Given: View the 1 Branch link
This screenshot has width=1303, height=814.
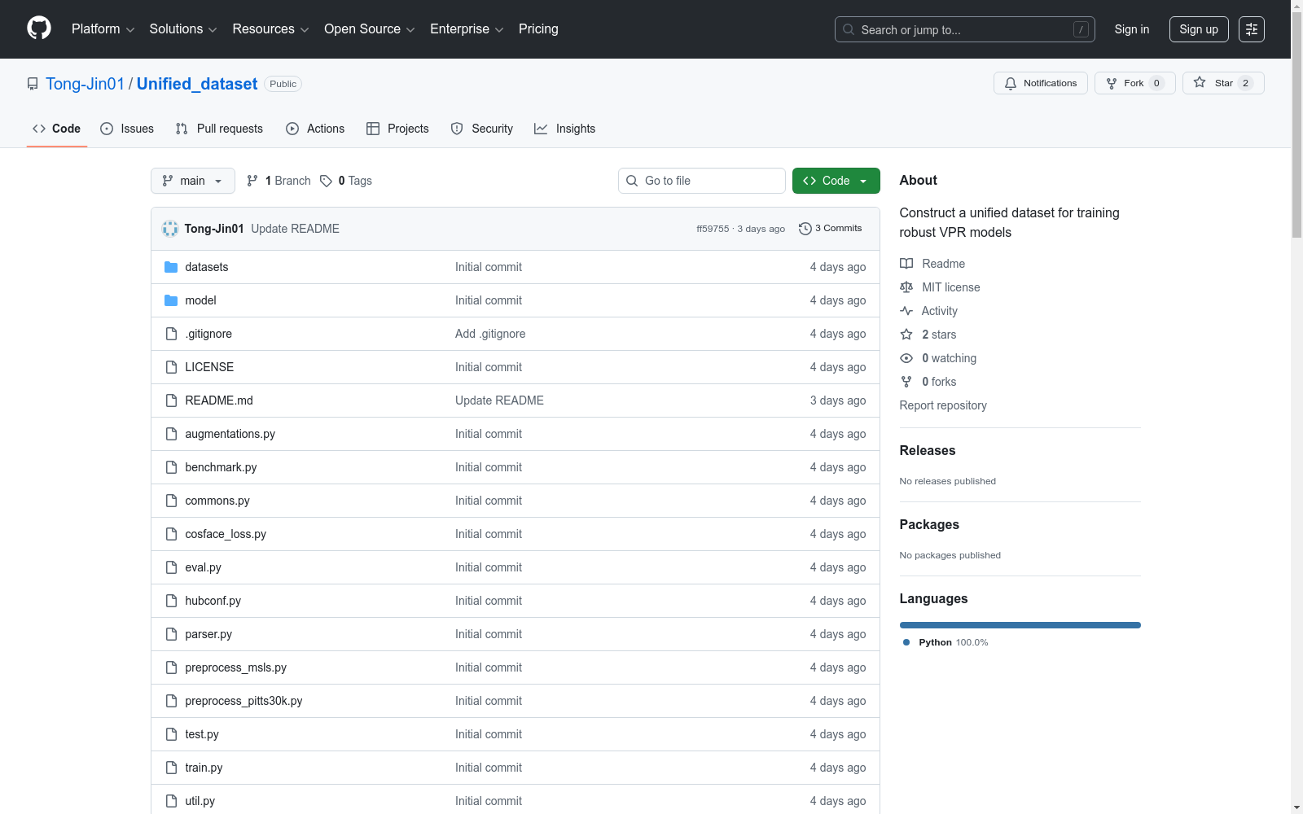Looking at the screenshot, I should pyautogui.click(x=279, y=181).
